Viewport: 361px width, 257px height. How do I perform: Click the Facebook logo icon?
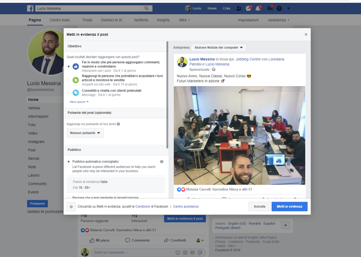tap(30, 9)
